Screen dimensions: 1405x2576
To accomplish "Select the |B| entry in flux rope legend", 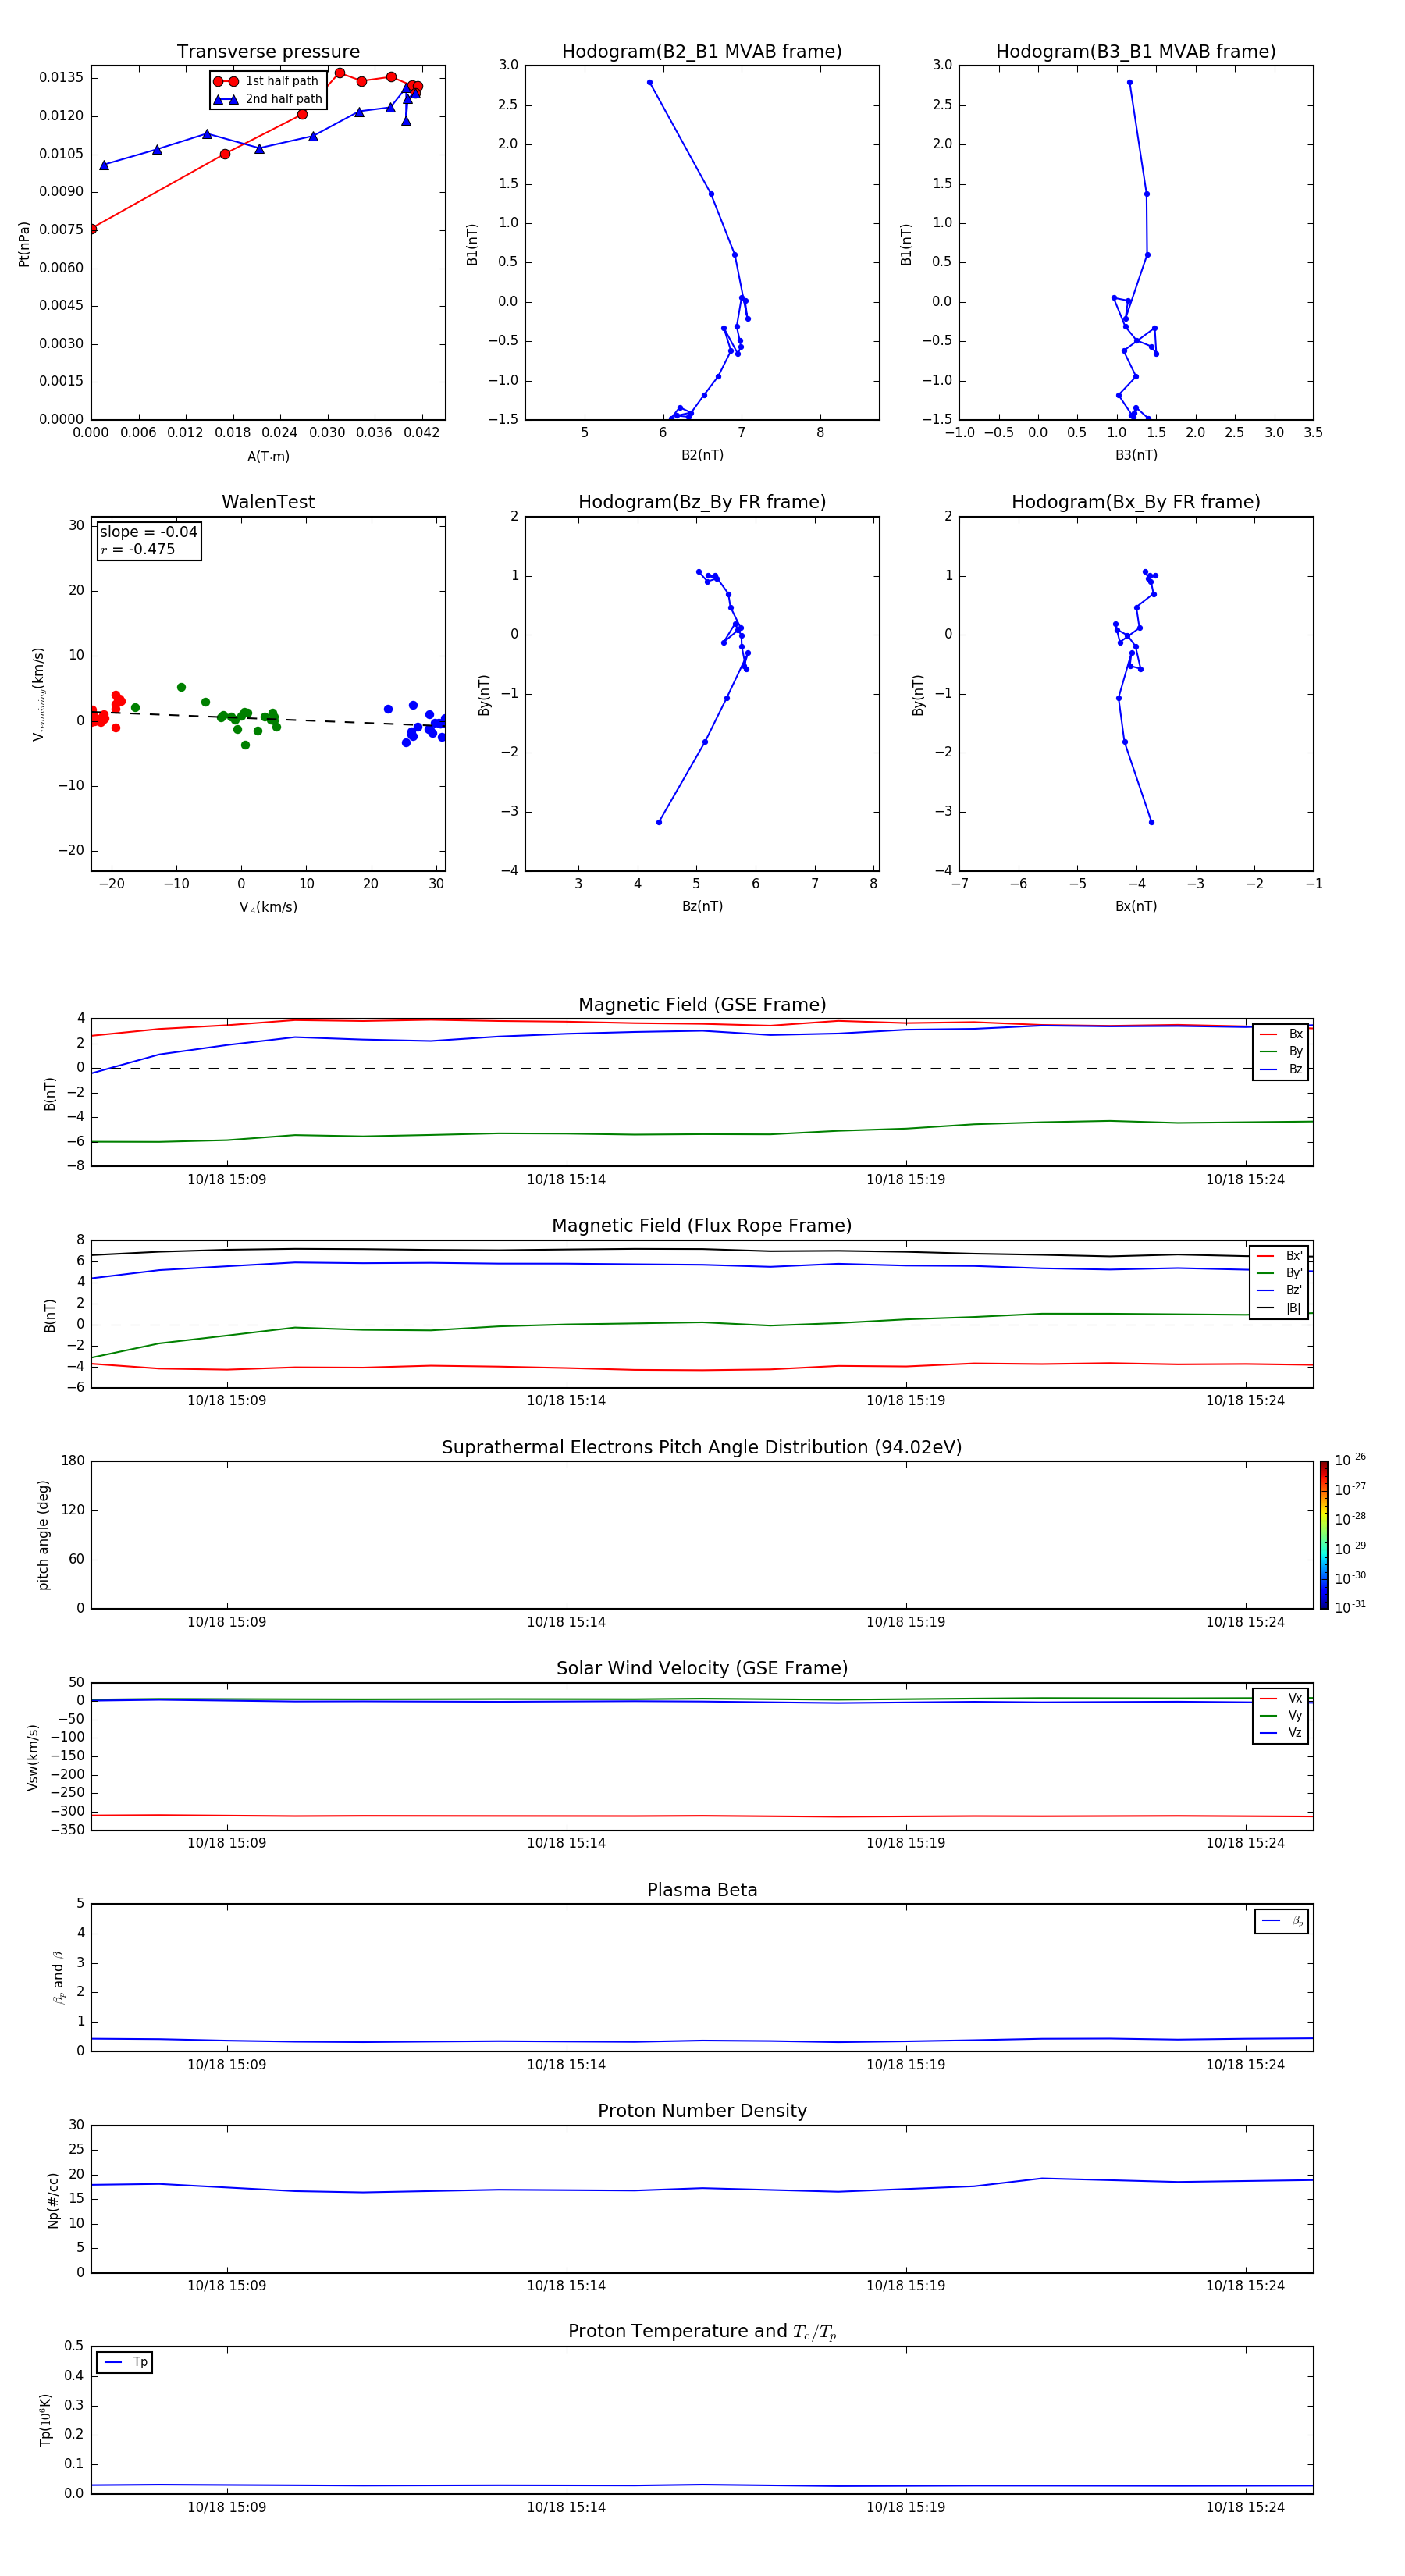I will point(1279,1308).
